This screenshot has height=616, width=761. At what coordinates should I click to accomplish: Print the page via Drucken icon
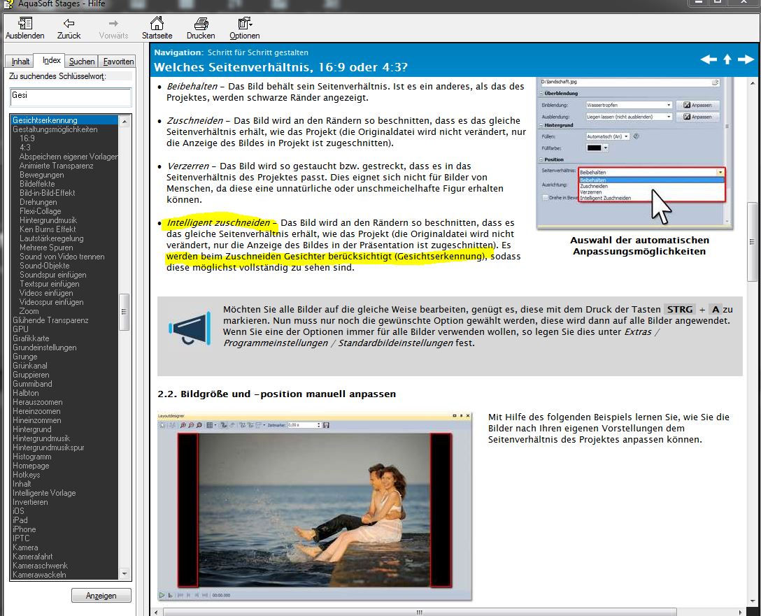tap(201, 24)
